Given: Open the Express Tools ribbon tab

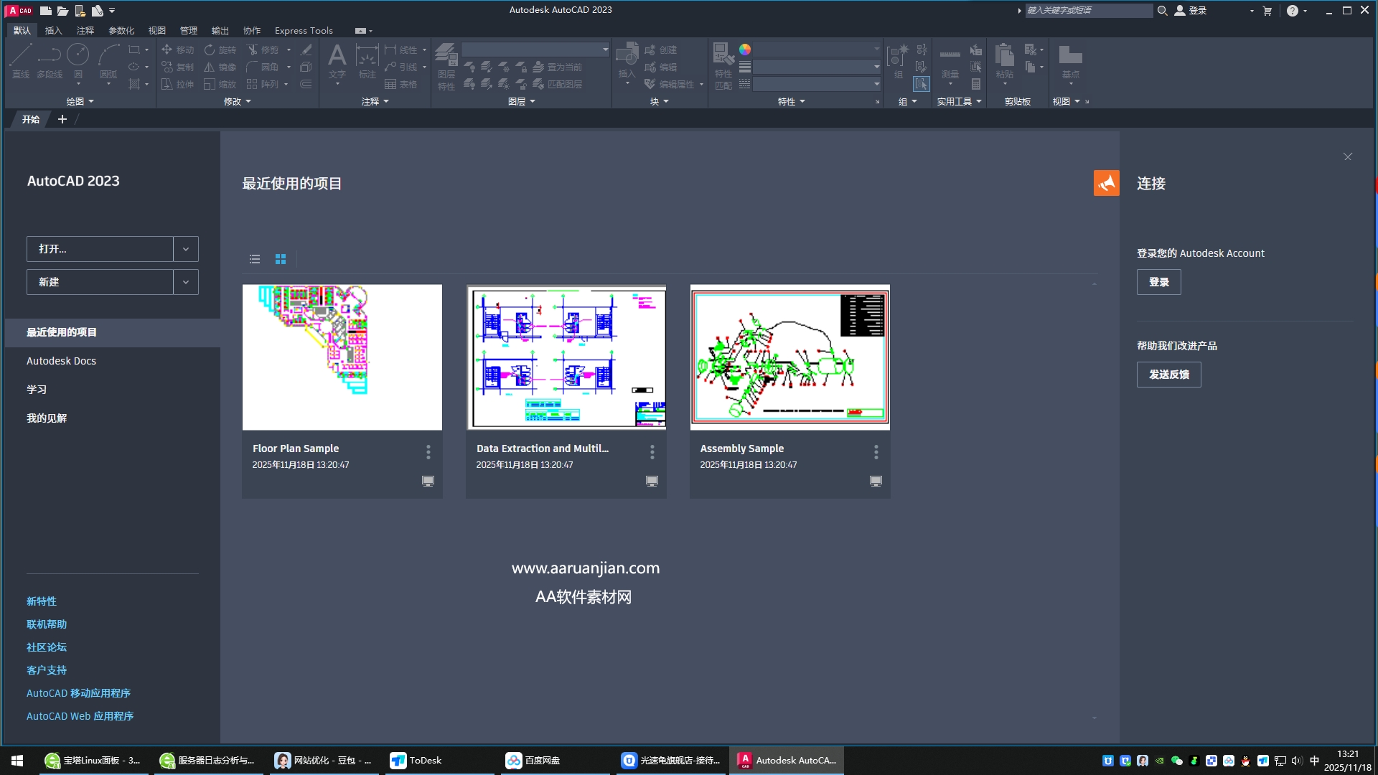Looking at the screenshot, I should [x=304, y=30].
